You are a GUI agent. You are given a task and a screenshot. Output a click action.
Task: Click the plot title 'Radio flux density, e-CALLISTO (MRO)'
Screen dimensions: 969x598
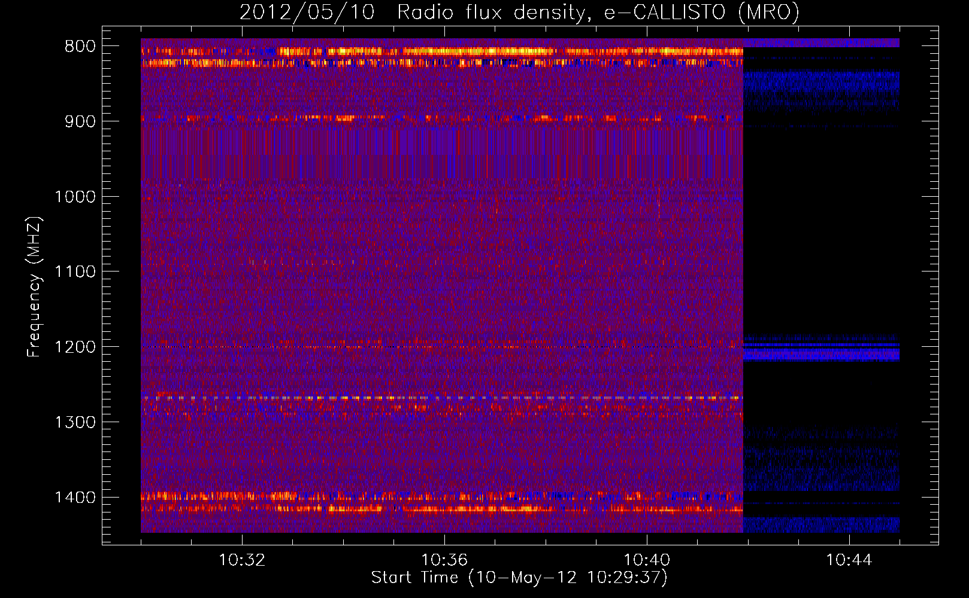click(x=598, y=12)
